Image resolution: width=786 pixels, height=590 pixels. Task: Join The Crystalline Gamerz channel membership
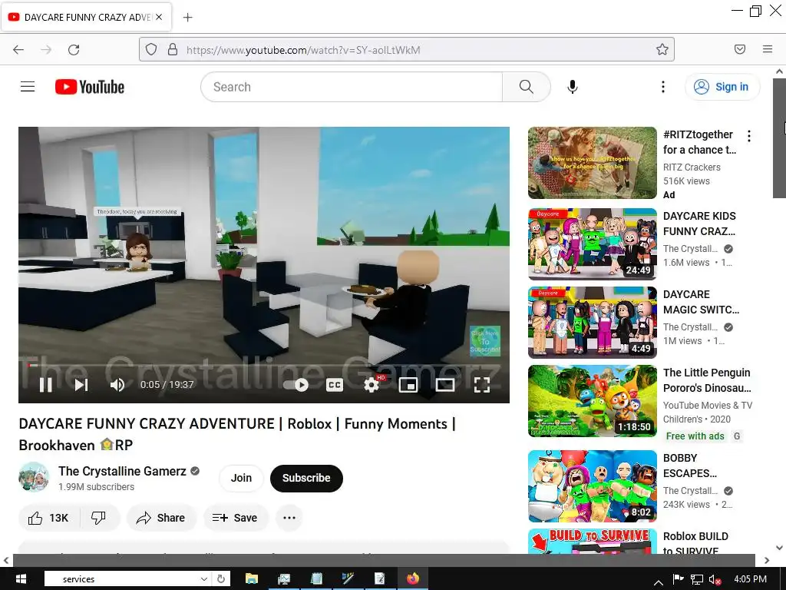pyautogui.click(x=241, y=478)
